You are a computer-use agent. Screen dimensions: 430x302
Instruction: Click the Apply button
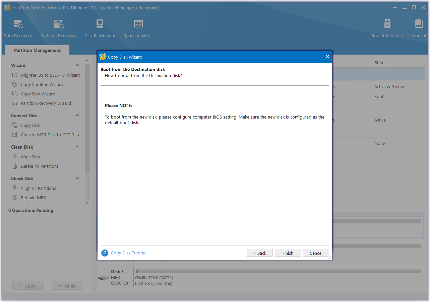tap(27, 286)
